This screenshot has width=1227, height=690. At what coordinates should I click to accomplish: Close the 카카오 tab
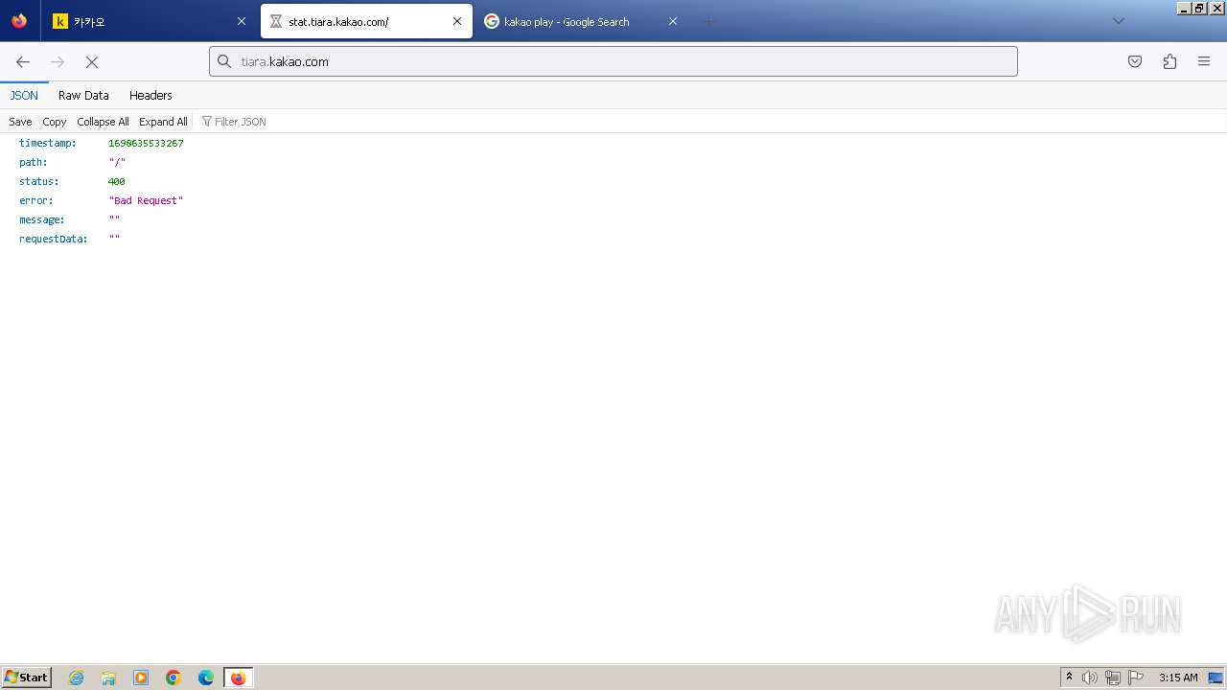click(x=241, y=21)
